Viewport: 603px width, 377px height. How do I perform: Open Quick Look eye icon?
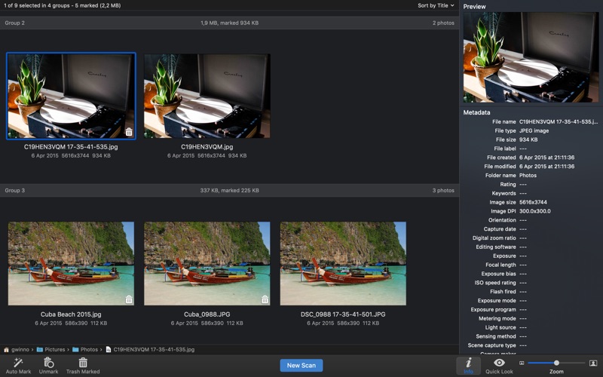click(x=499, y=363)
